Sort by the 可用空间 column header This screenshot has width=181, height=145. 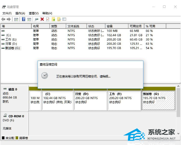(x=136, y=26)
